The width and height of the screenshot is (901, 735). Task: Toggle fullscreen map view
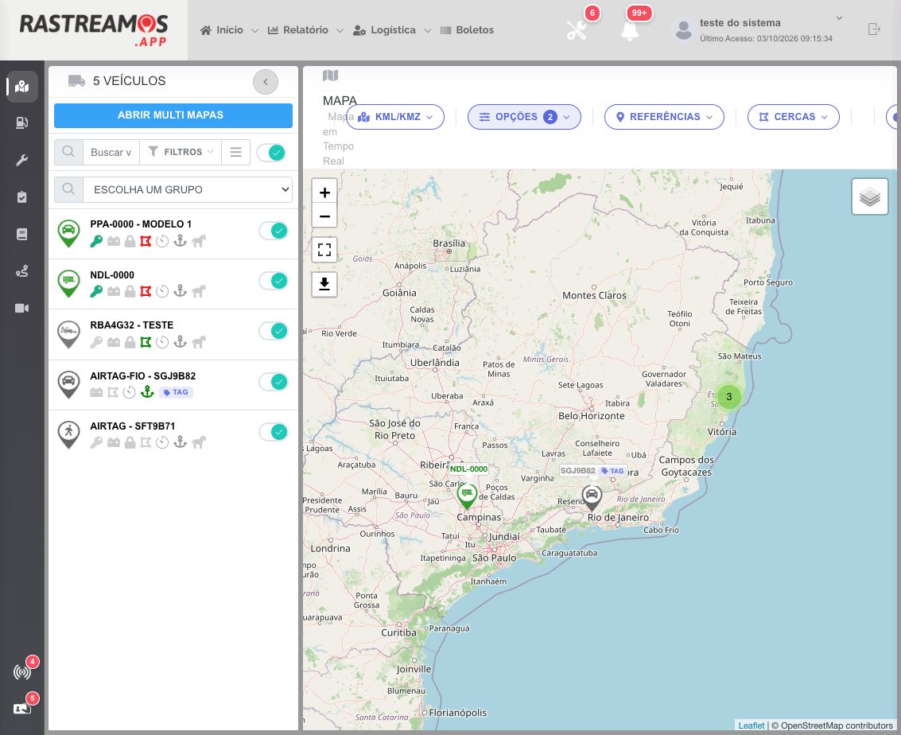point(324,250)
